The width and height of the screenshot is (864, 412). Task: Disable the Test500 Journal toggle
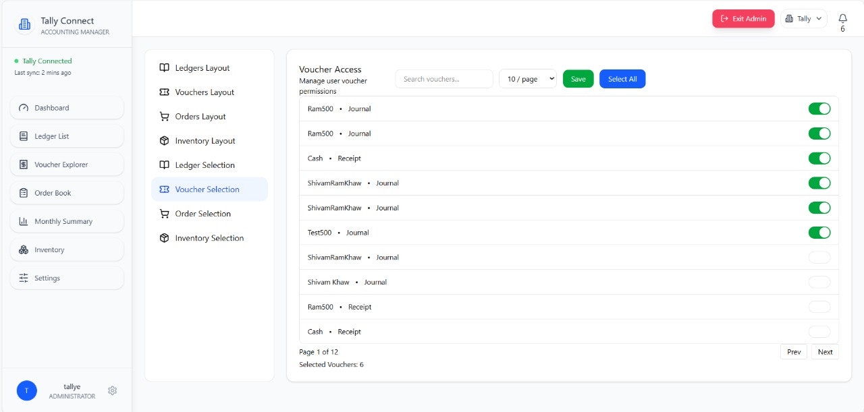pos(819,233)
